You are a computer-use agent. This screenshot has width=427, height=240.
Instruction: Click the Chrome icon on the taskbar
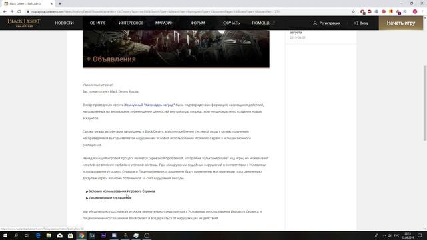pyautogui.click(x=81, y=235)
